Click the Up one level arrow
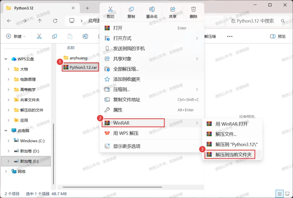The width and height of the screenshot is (293, 198). [x=40, y=21]
